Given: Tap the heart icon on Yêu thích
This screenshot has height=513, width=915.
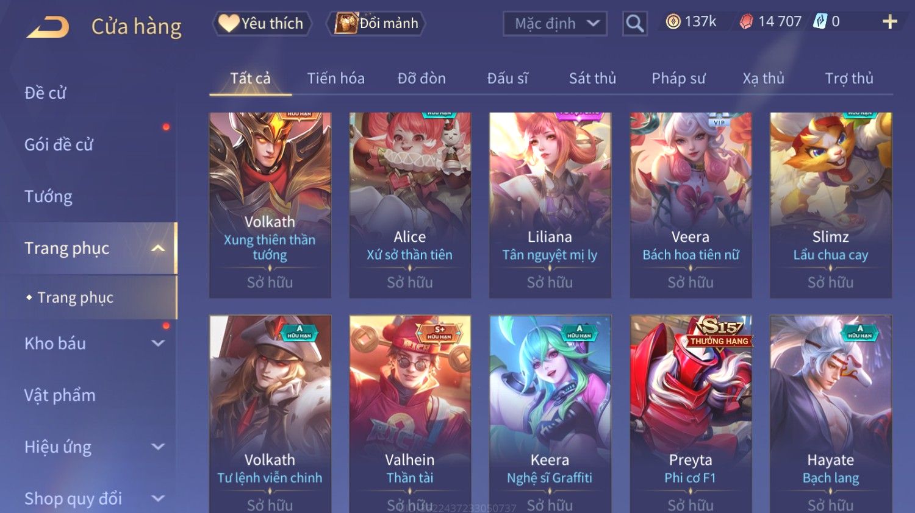Looking at the screenshot, I should click(229, 23).
